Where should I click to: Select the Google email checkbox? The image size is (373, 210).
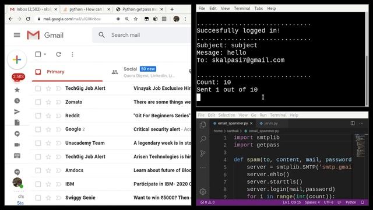pos(38,129)
